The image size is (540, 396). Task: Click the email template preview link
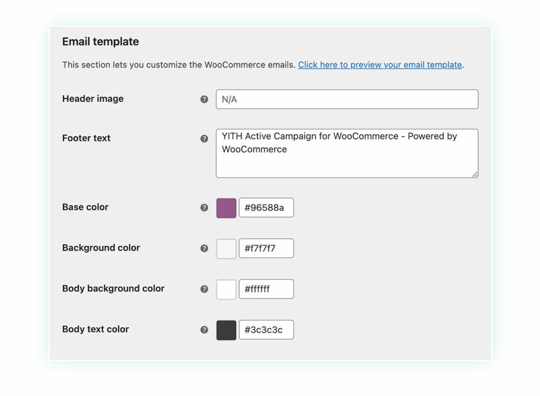(380, 65)
